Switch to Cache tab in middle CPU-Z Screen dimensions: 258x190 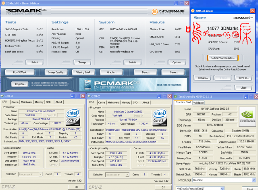(x=102, y=102)
